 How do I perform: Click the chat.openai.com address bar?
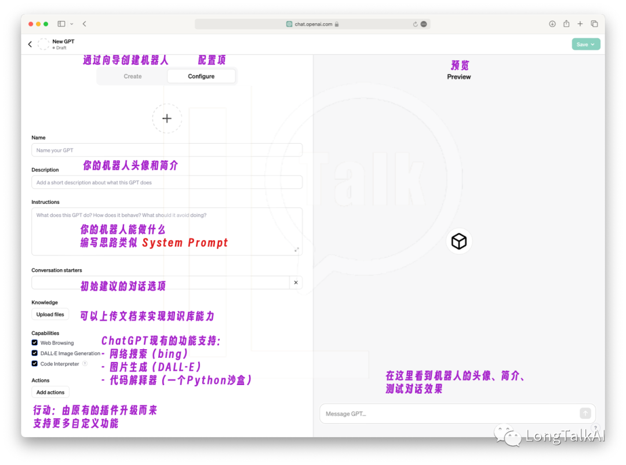pyautogui.click(x=312, y=24)
